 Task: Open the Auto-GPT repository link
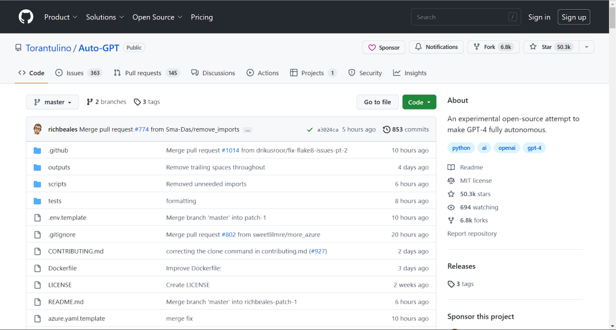tap(99, 48)
